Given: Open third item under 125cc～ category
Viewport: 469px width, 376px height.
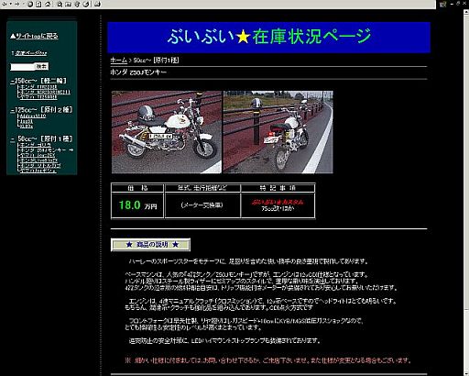Looking at the screenshot, I should (x=27, y=126).
